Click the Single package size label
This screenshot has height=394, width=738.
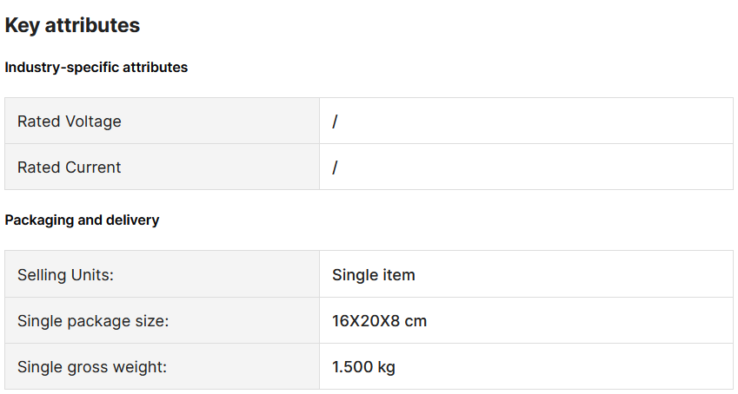[x=93, y=321]
